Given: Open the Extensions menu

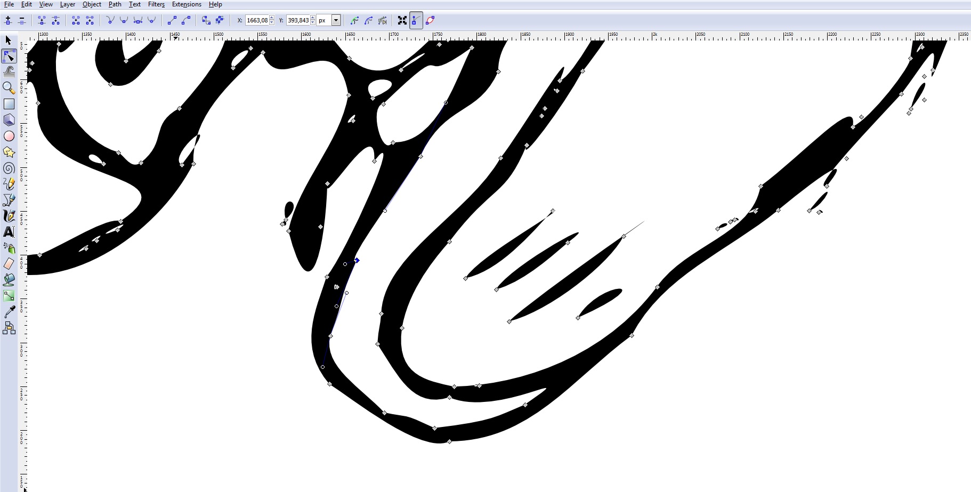Looking at the screenshot, I should 186,4.
